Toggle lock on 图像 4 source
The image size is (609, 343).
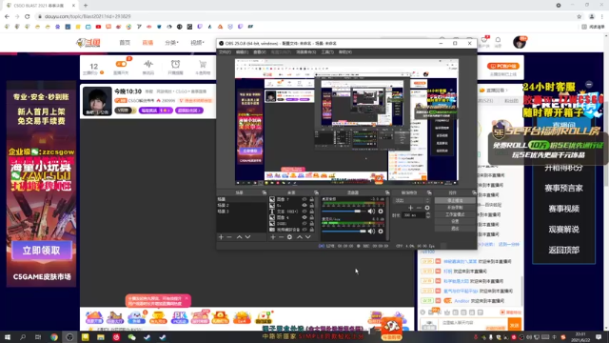coord(311,217)
